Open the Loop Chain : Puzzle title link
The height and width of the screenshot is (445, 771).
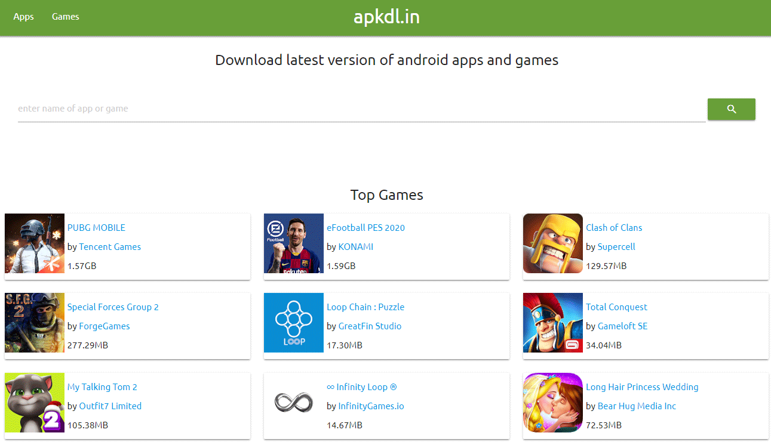pyautogui.click(x=365, y=307)
